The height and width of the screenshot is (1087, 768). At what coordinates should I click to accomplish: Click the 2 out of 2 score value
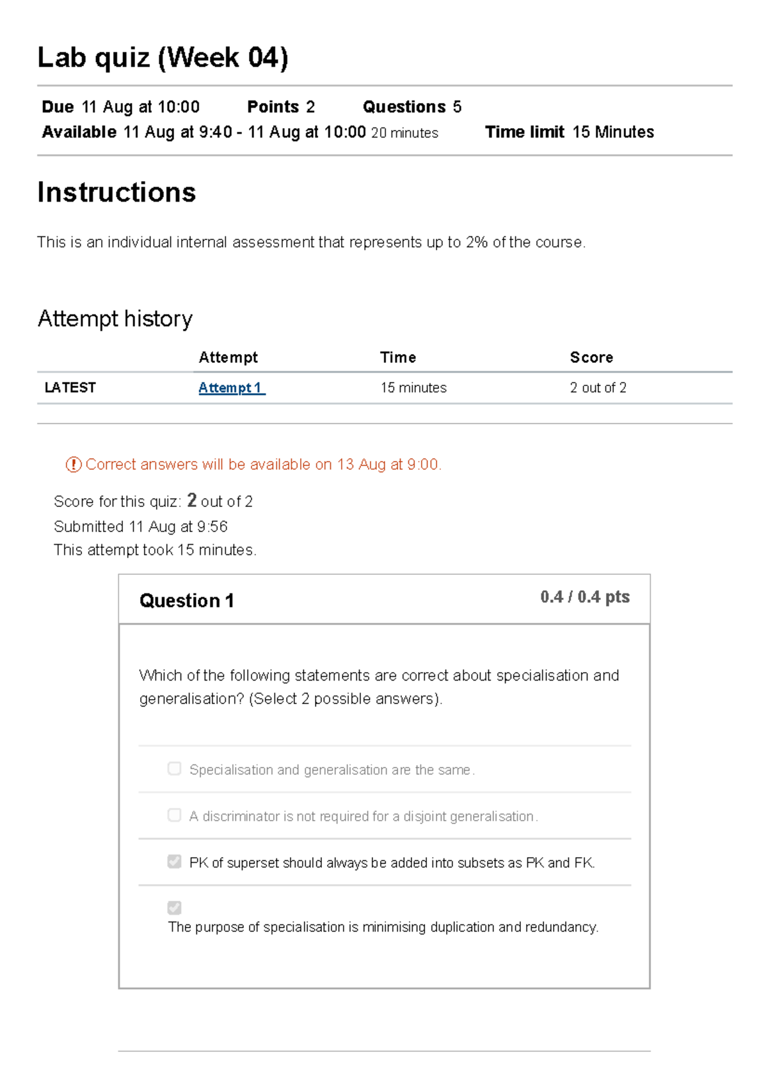click(598, 387)
